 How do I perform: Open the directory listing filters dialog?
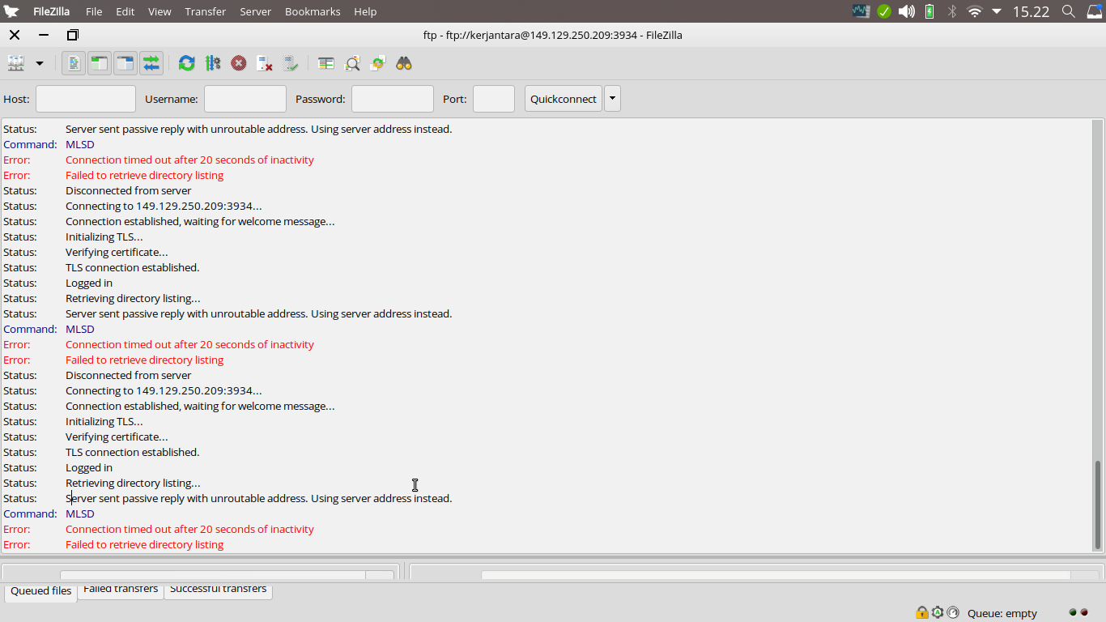click(x=326, y=63)
